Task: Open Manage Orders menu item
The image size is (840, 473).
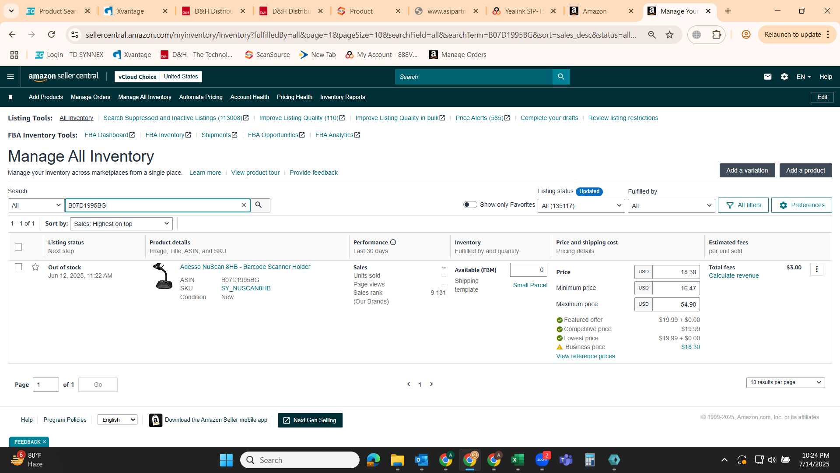Action: [91, 97]
